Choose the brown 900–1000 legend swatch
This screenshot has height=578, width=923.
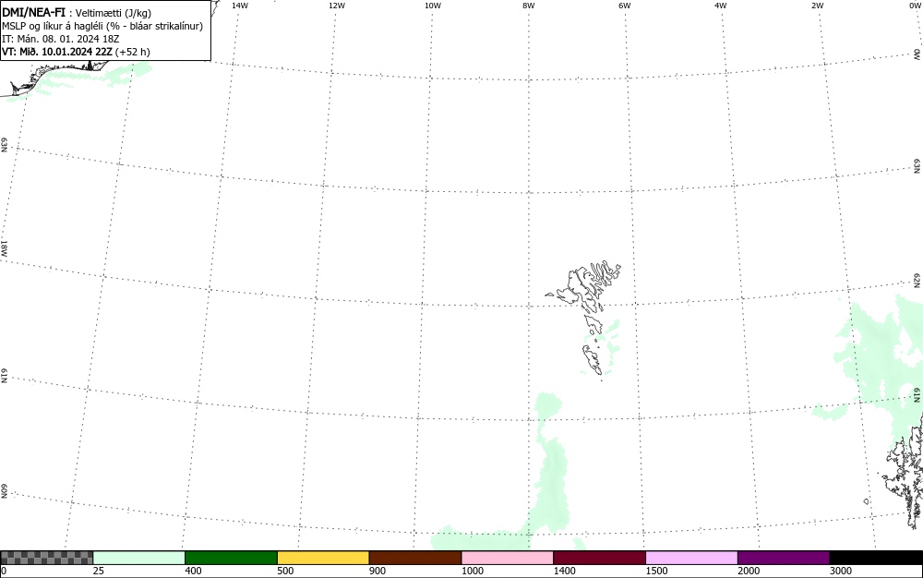click(415, 558)
